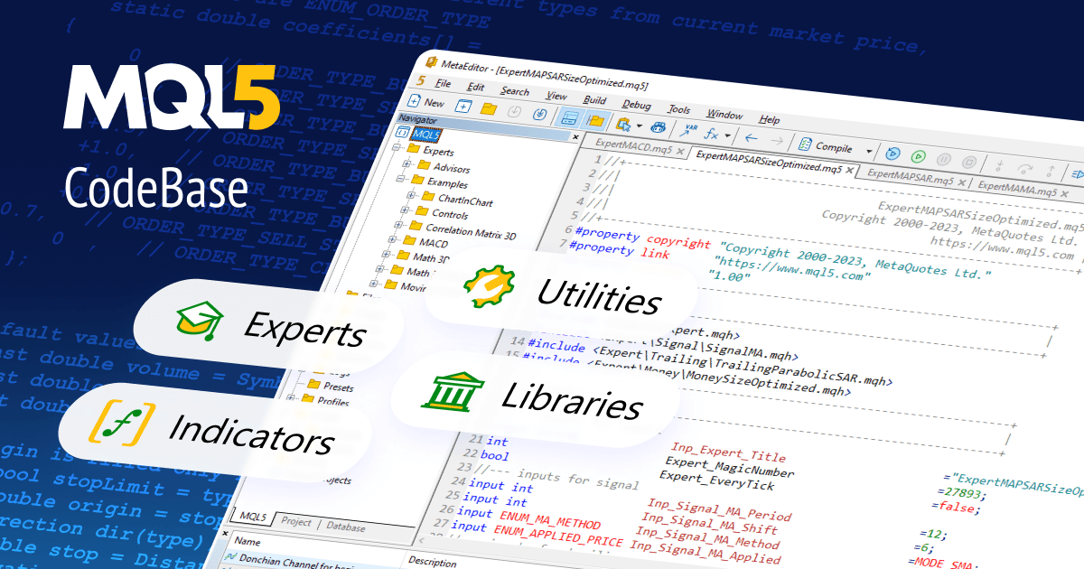Open the Debug menu
The width and height of the screenshot is (1084, 569).
tap(636, 106)
